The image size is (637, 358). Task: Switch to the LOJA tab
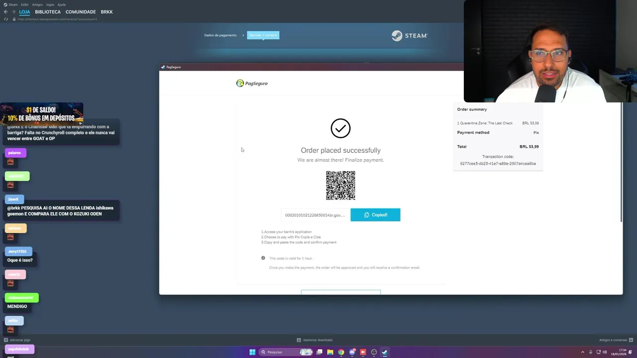[24, 12]
